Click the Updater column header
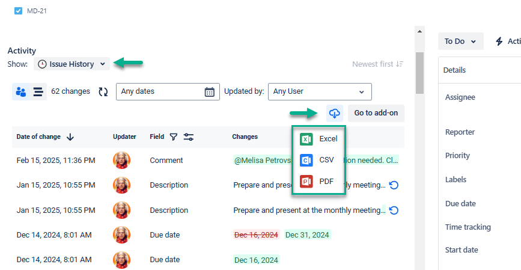 coord(124,137)
